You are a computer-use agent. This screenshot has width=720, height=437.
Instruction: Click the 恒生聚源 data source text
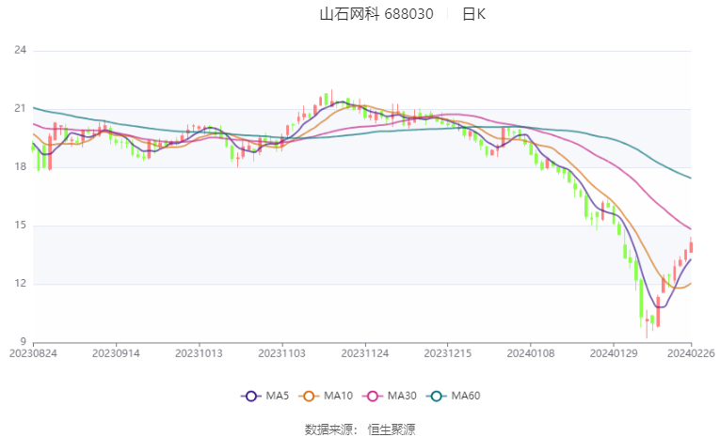392,429
